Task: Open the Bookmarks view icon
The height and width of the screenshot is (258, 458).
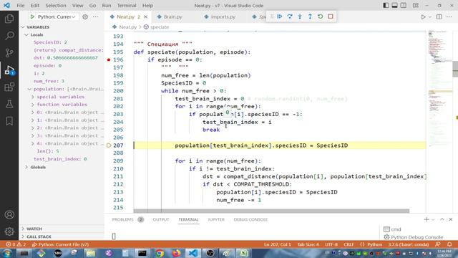Action: point(9,121)
